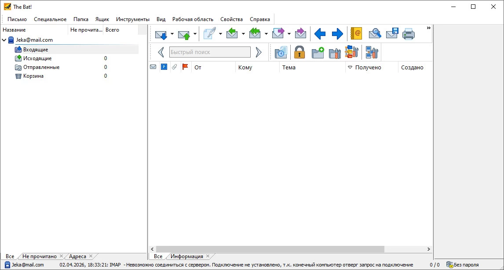Sort by the Получено column header

(368, 67)
